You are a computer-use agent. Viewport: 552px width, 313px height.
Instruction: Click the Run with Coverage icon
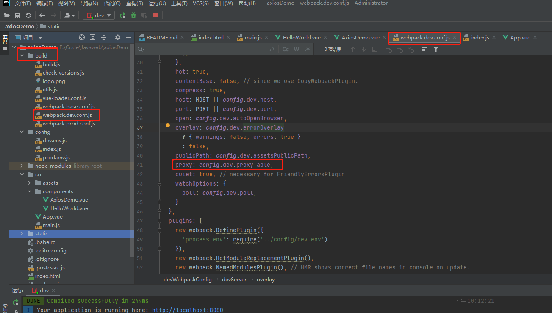(144, 15)
